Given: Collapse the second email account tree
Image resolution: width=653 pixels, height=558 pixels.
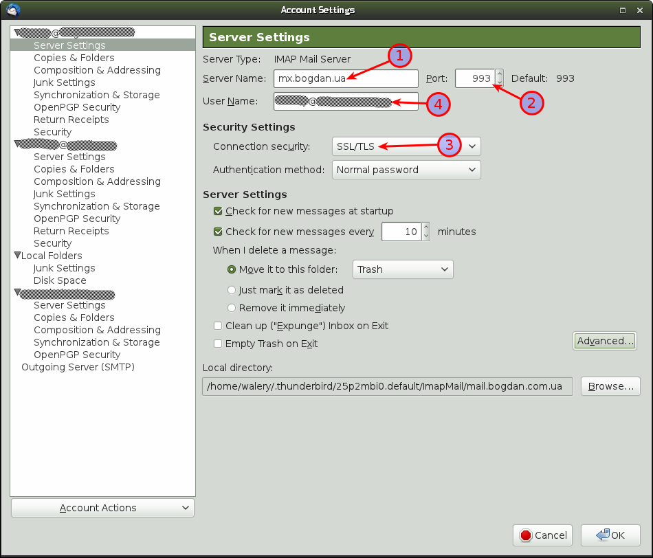Looking at the screenshot, I should [17, 144].
